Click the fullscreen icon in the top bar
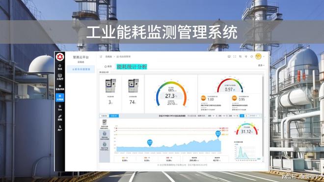Image resolution: width=324 pixels, height=182 pixels. (x=235, y=56)
